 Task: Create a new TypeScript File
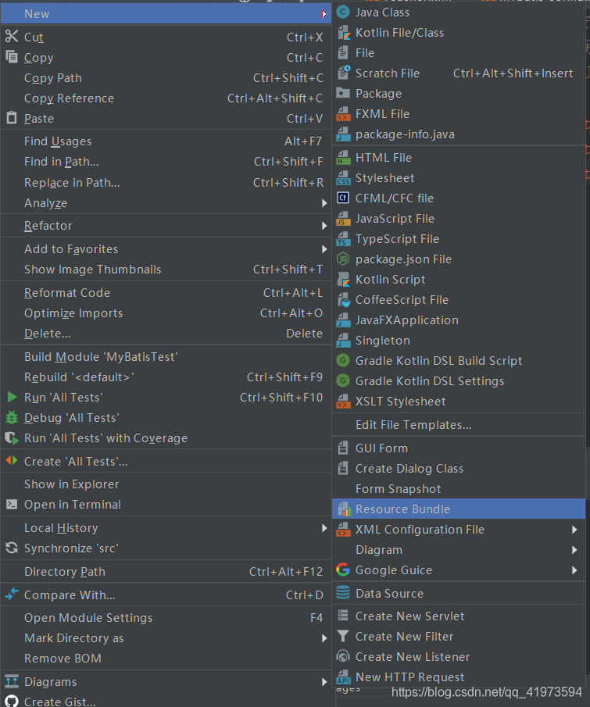[399, 238]
